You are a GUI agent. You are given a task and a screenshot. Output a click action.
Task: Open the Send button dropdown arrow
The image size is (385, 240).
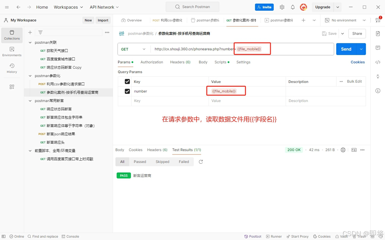click(x=361, y=49)
